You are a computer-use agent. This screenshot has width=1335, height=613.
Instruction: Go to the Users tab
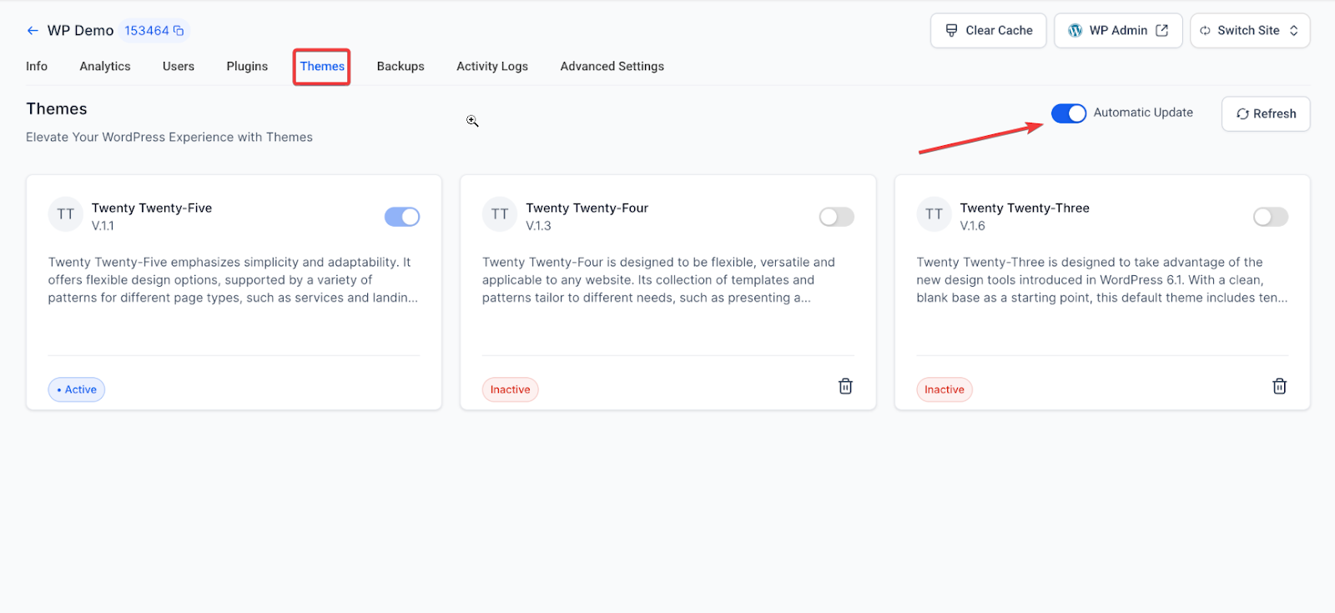point(179,66)
